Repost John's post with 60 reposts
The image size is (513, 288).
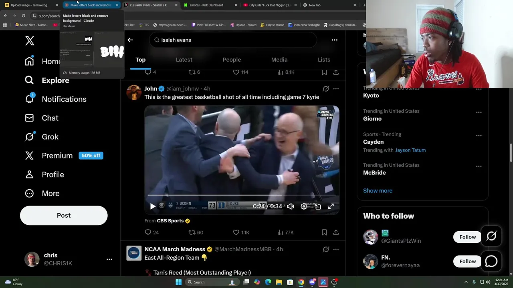(x=196, y=232)
